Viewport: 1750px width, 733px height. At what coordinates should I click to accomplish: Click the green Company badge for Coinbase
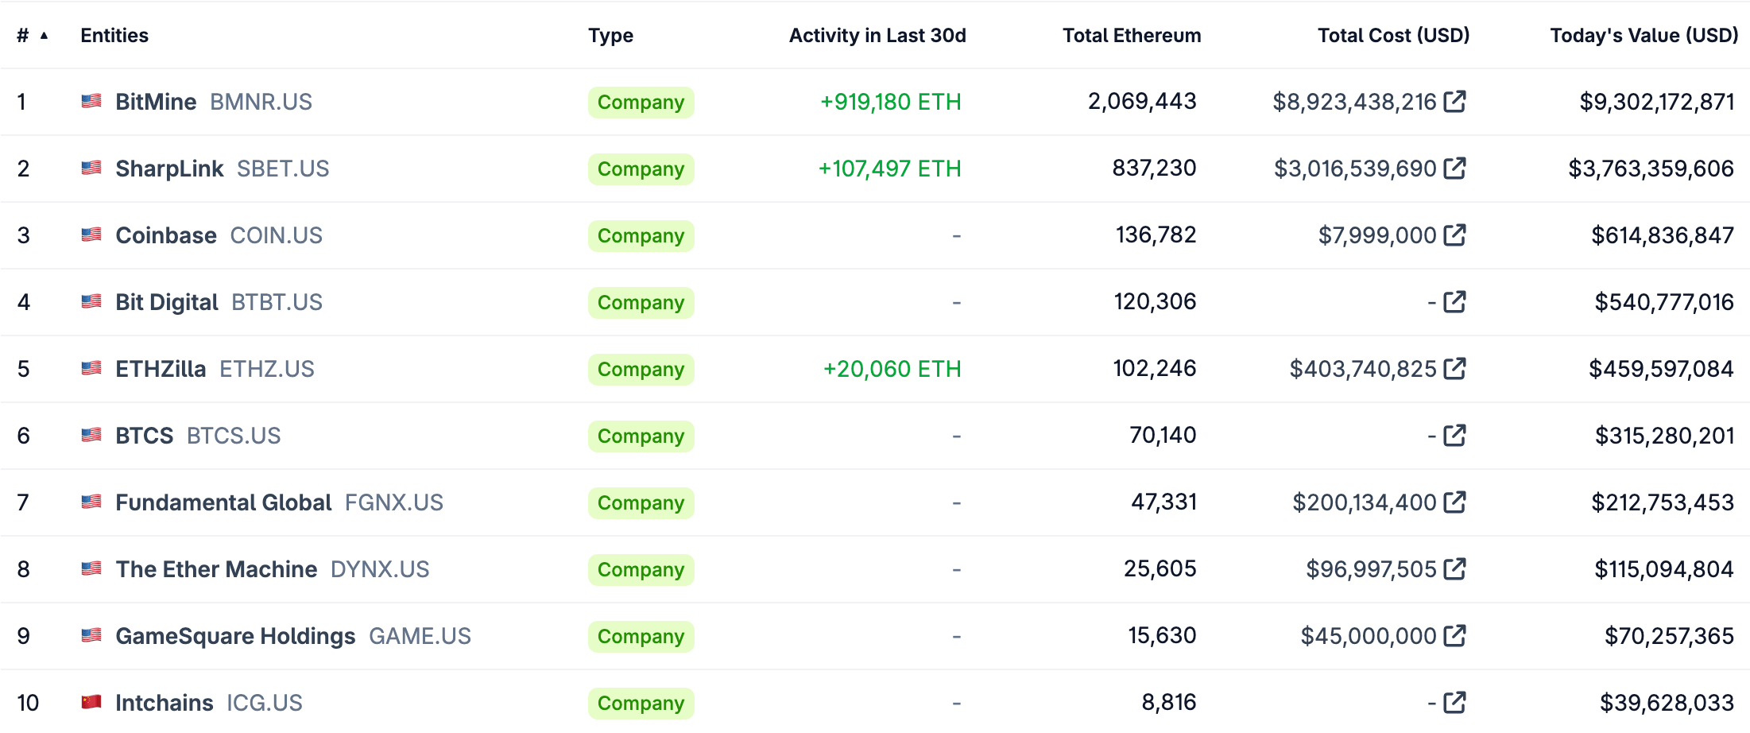(641, 235)
